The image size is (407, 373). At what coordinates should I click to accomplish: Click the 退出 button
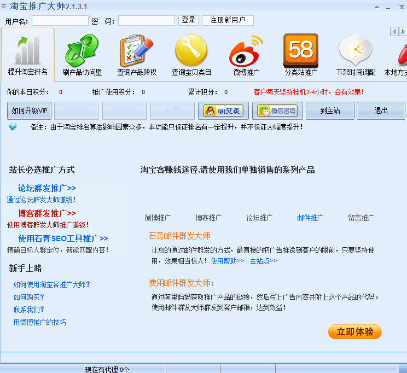point(381,111)
